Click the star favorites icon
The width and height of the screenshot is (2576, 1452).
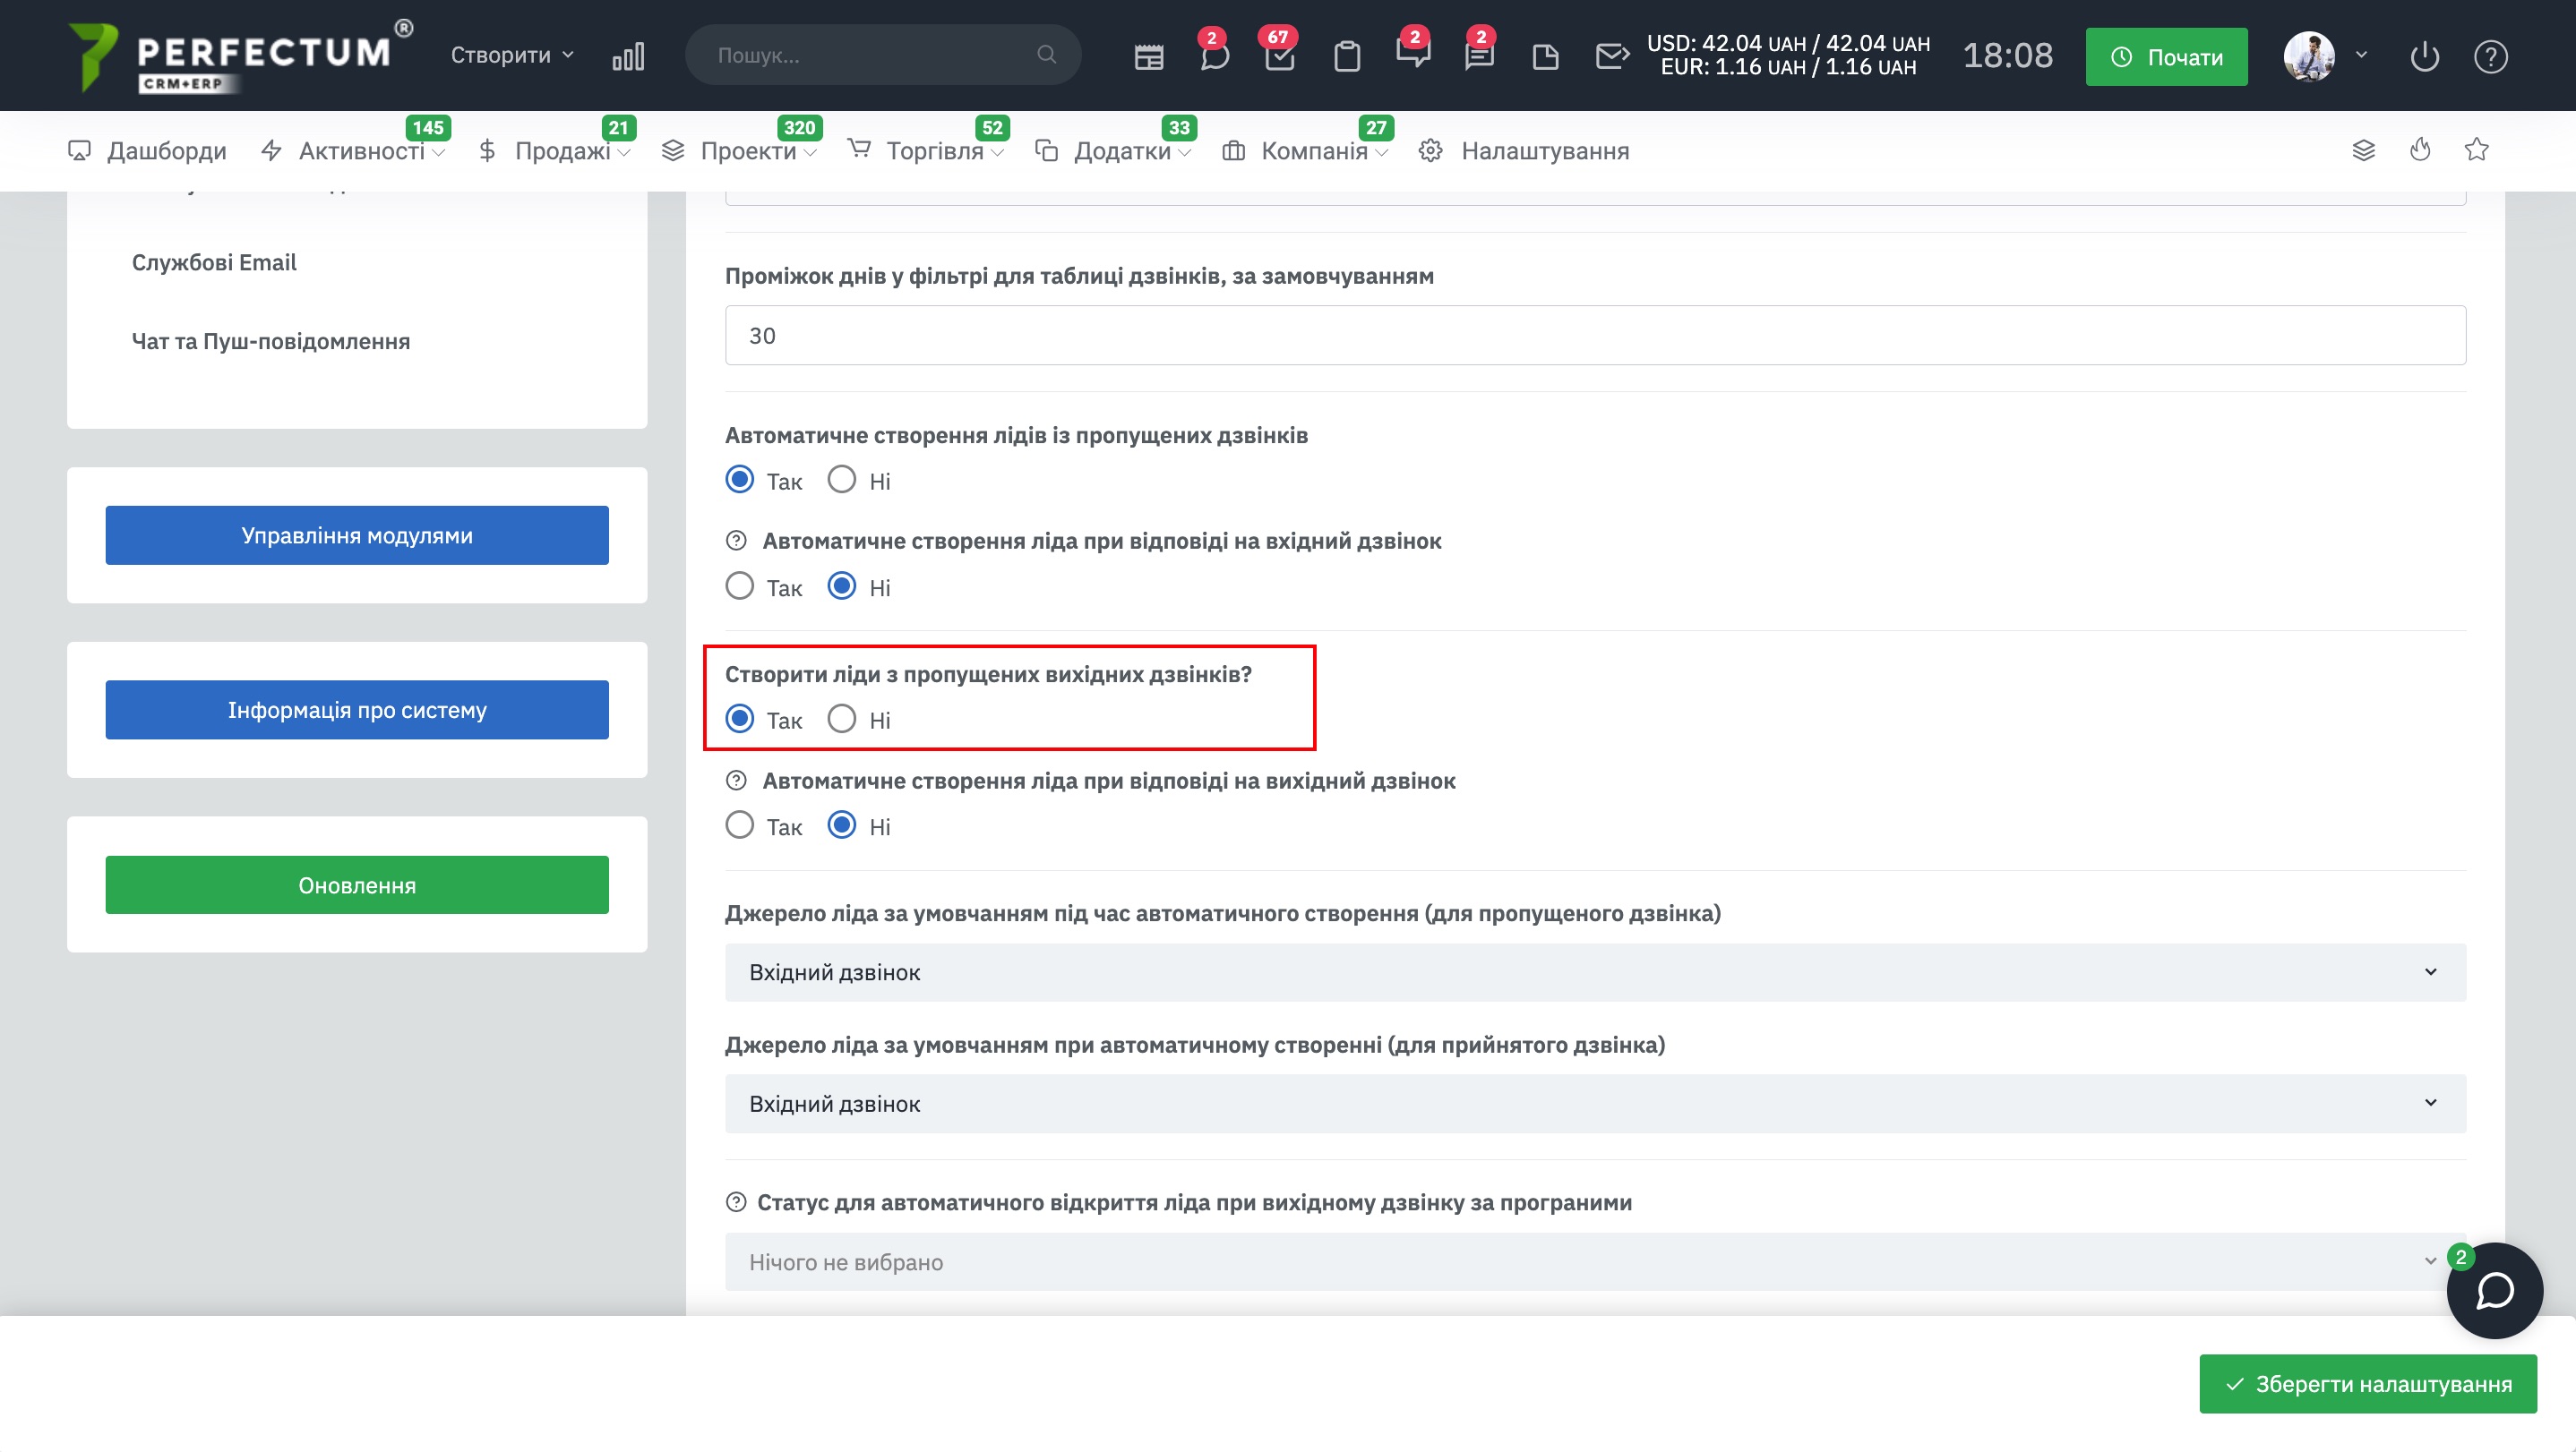2476,149
